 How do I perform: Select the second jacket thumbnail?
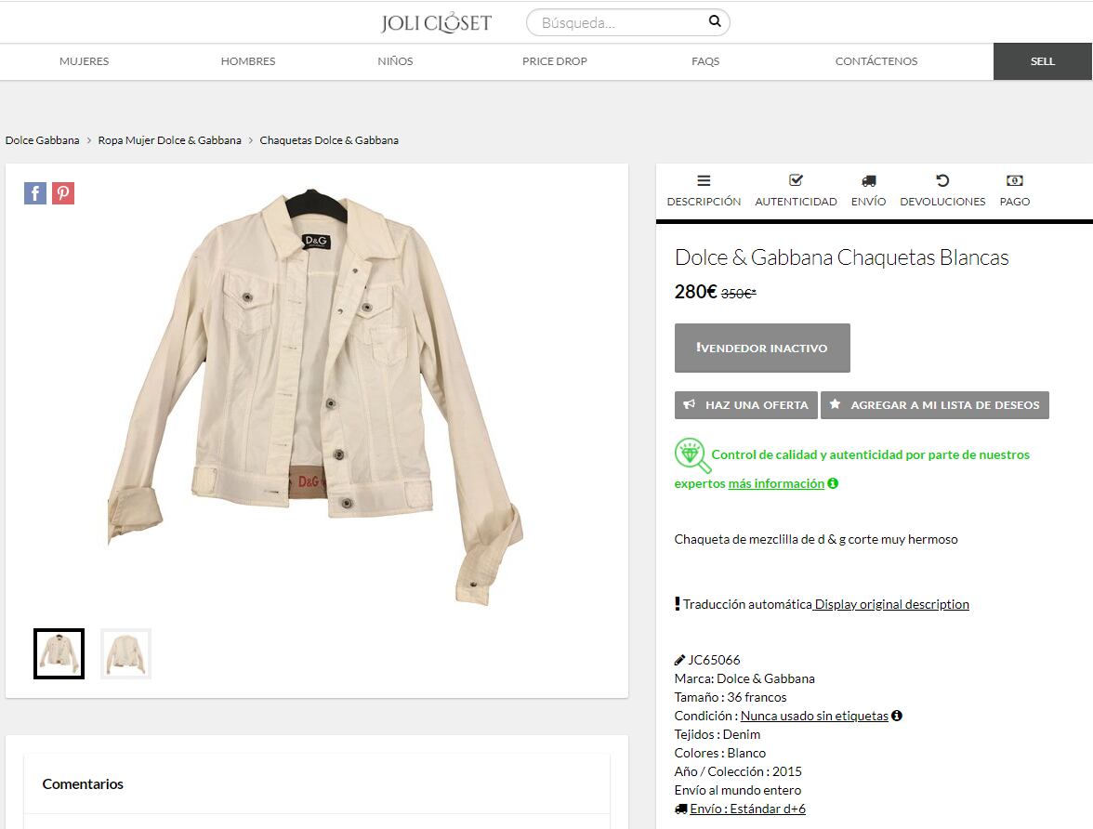pyautogui.click(x=125, y=653)
